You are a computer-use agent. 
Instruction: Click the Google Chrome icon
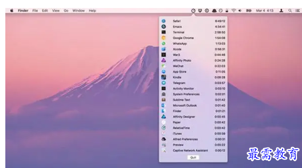tap(163, 38)
